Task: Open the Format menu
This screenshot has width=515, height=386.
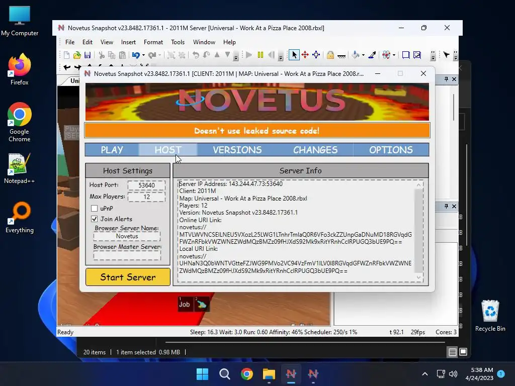Action: click(153, 42)
